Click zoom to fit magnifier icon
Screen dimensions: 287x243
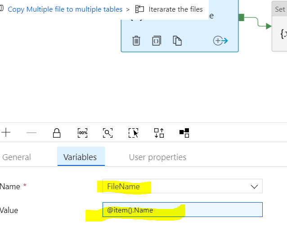click(108, 133)
